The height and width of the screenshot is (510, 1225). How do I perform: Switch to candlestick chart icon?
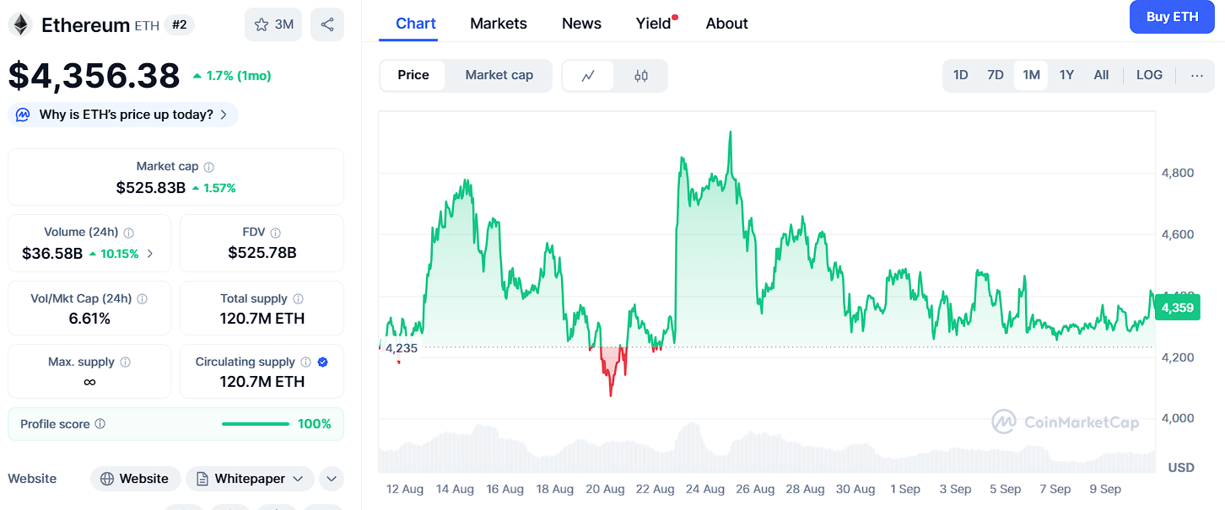click(x=641, y=76)
